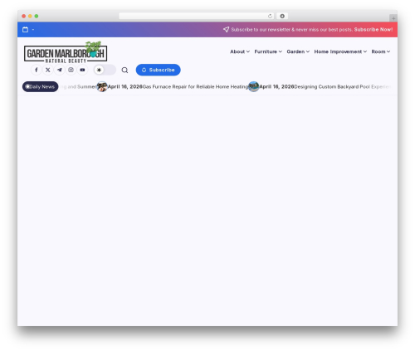This screenshot has height=351, width=415.
Task: Click the Daily News badge
Action: (x=41, y=87)
